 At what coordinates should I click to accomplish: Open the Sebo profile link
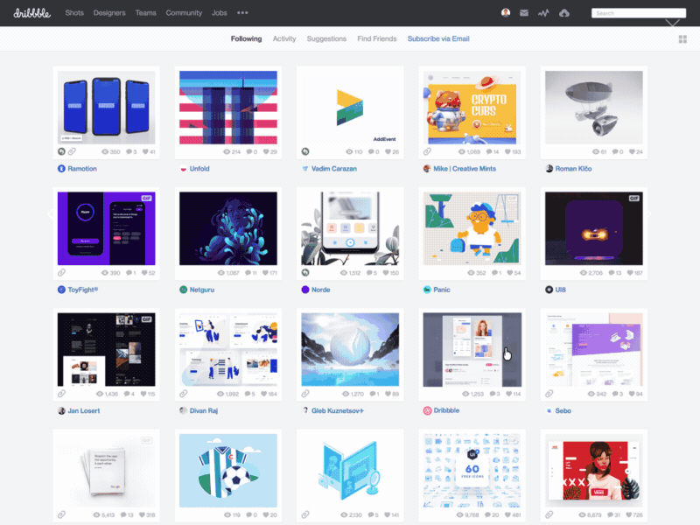(x=563, y=410)
